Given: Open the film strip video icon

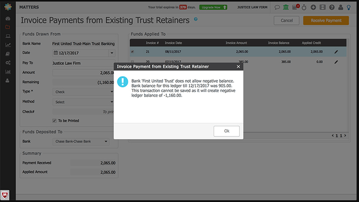Looking at the screenshot, I should pyautogui.click(x=322, y=7).
